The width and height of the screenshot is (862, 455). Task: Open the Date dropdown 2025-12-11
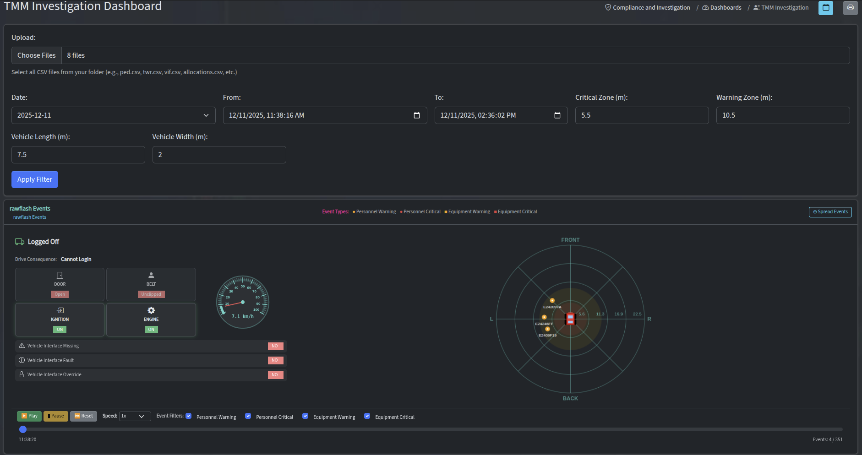(114, 115)
